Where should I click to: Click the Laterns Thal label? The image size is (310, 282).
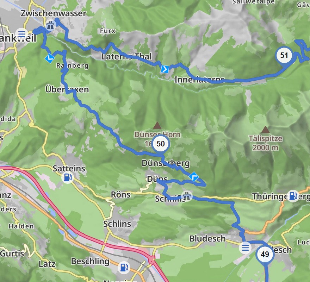tap(126, 57)
